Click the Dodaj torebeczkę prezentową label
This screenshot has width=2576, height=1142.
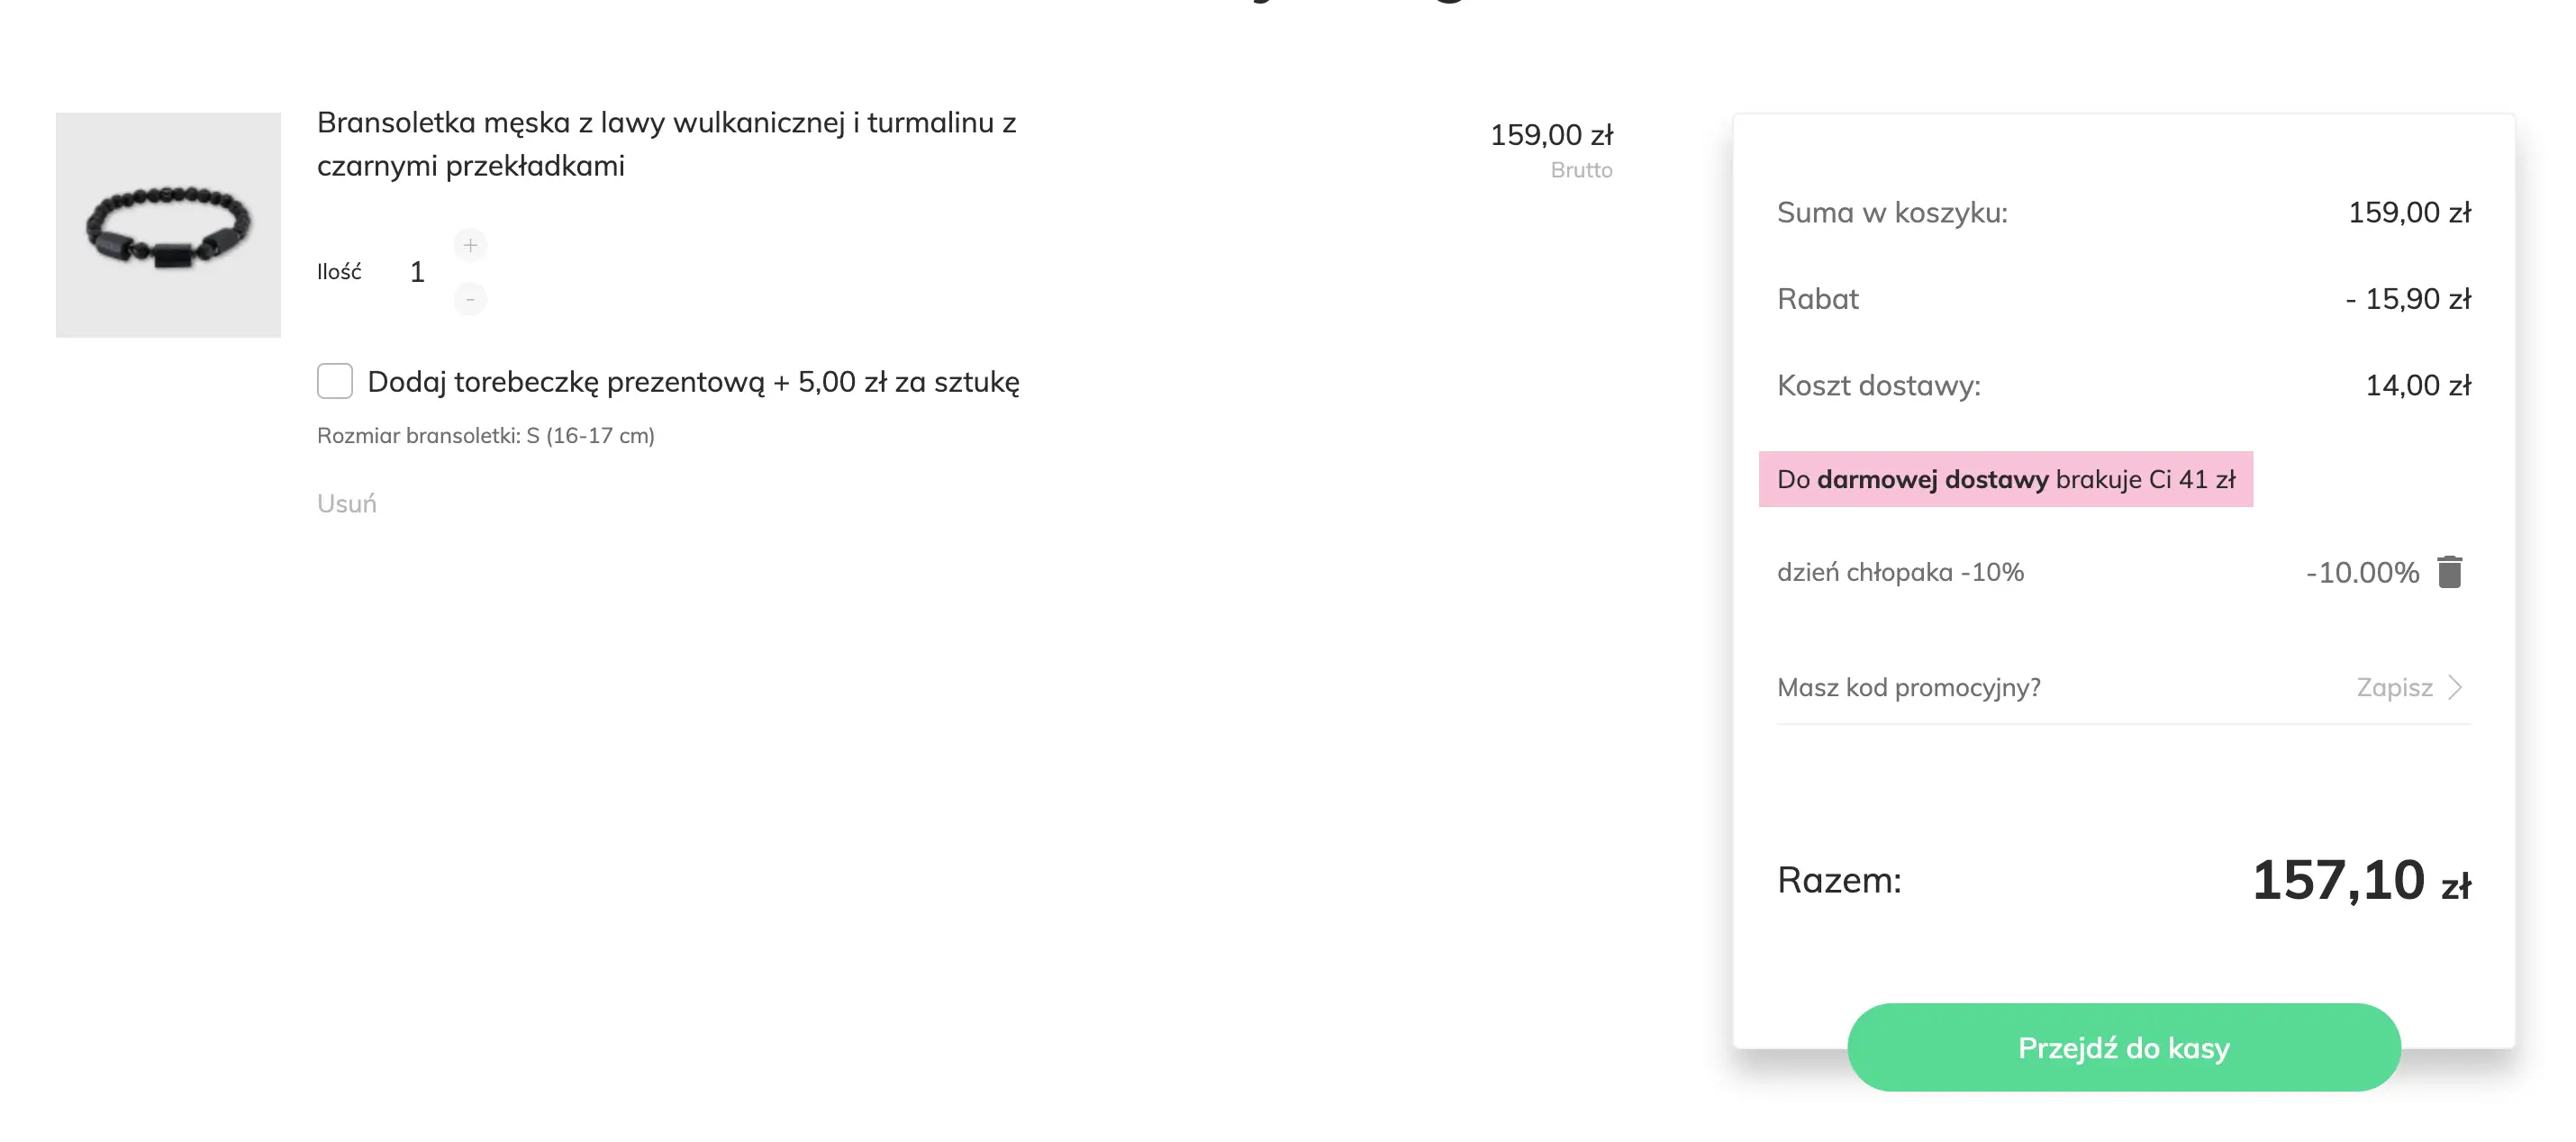coord(693,382)
